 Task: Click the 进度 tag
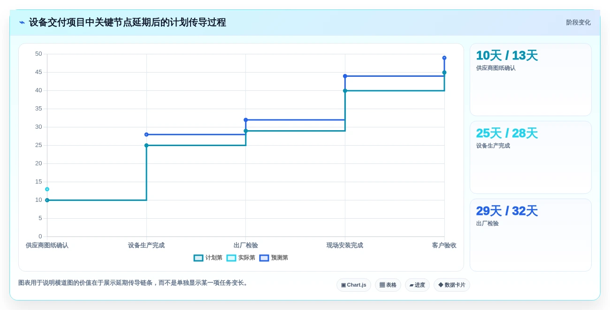pos(417,285)
